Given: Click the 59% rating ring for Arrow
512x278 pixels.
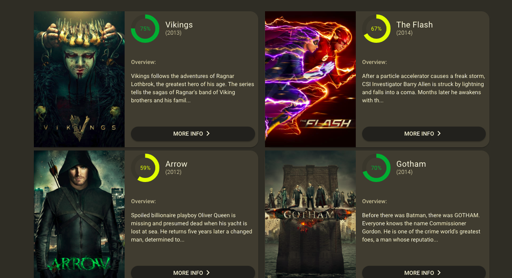Looking at the screenshot, I should point(145,168).
